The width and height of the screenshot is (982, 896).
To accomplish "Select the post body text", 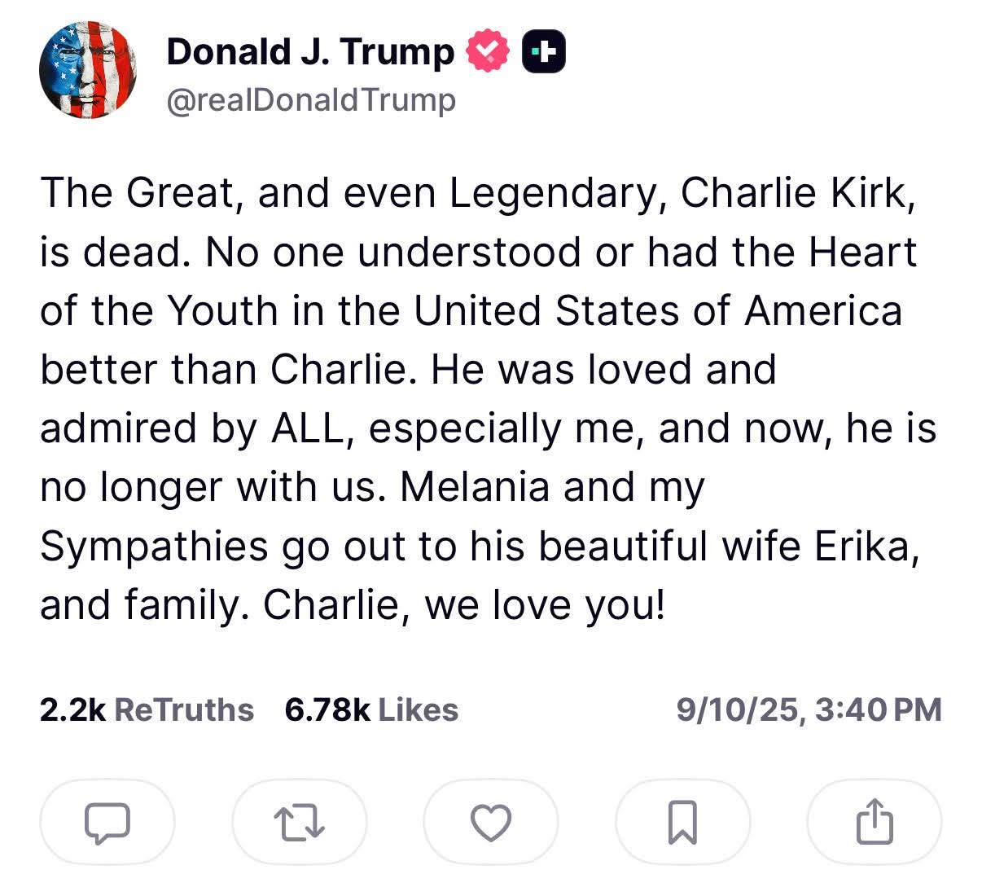I will coord(489,398).
